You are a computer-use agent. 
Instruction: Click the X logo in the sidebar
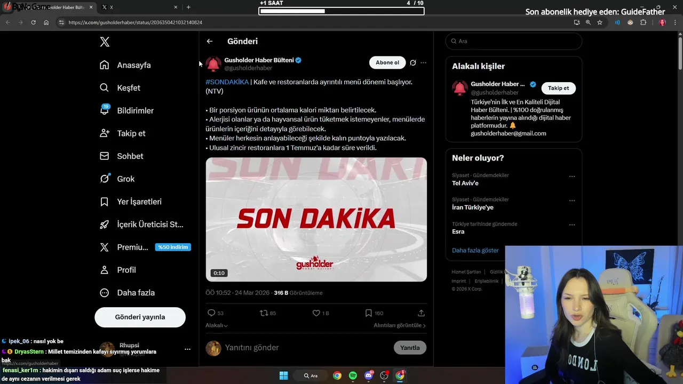coord(105,42)
